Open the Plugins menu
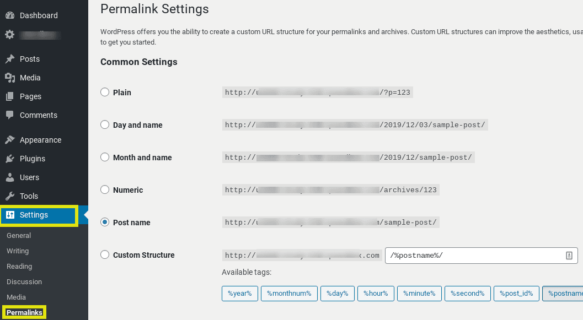This screenshot has height=320, width=583. point(33,159)
